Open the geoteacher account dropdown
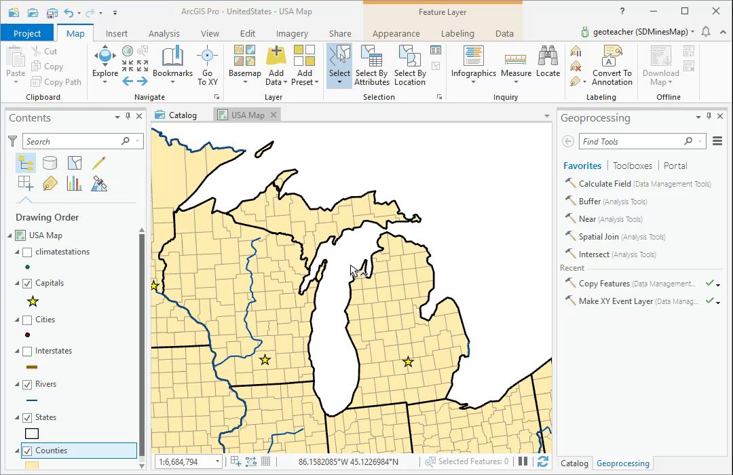The height and width of the screenshot is (475, 733). pyautogui.click(x=692, y=32)
